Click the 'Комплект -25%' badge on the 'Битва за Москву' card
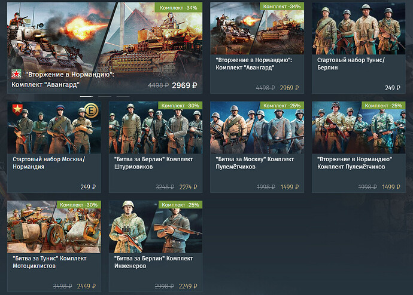The width and height of the screenshot is (413, 295). [282, 106]
